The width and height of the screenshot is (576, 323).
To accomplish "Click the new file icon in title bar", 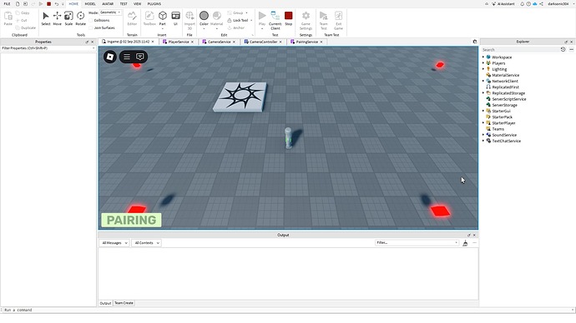I will (18, 3).
